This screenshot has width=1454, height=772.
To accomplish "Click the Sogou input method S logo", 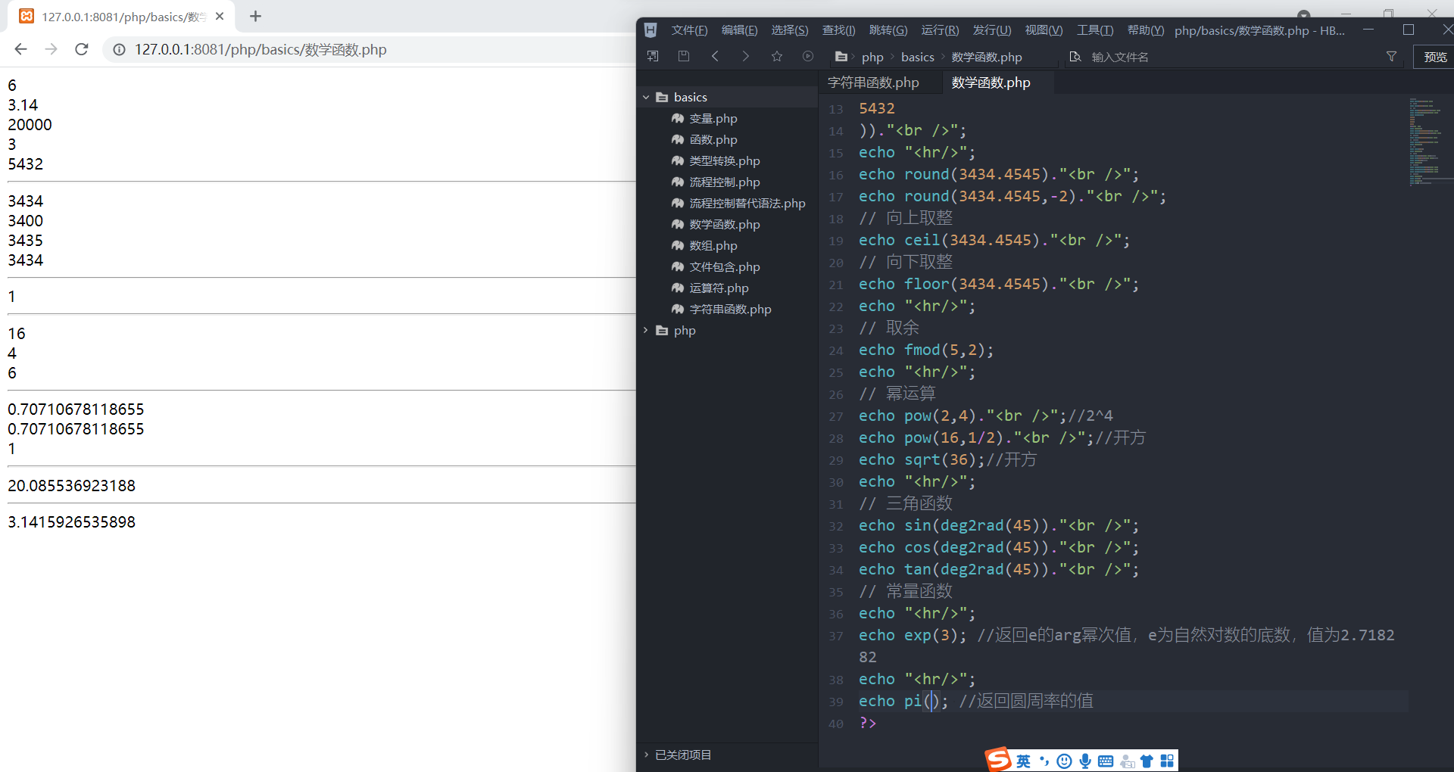I will [x=998, y=759].
